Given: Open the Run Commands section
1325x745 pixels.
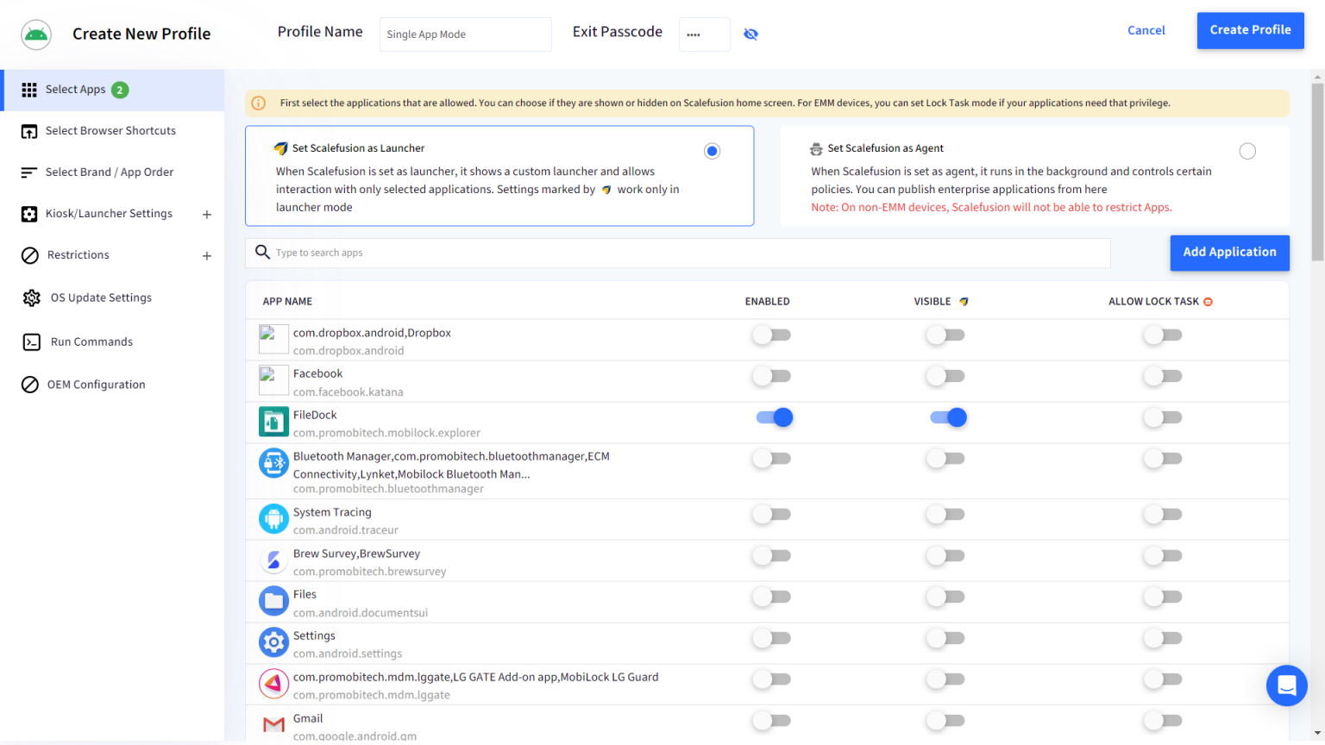Looking at the screenshot, I should pyautogui.click(x=90, y=341).
